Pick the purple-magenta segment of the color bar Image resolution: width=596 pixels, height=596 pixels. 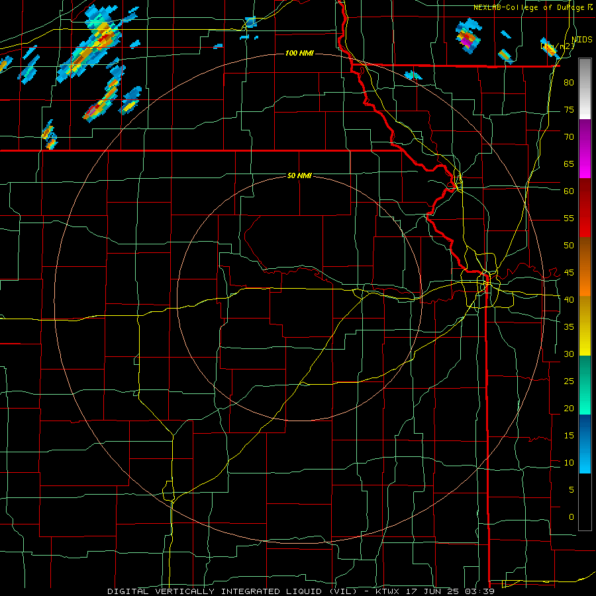tap(585, 149)
